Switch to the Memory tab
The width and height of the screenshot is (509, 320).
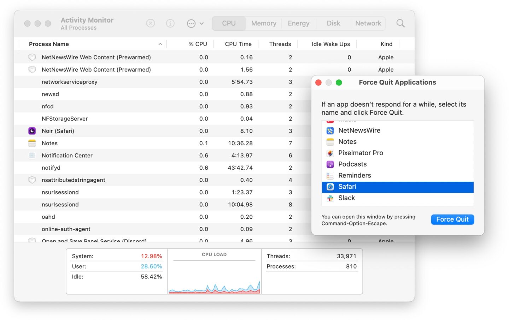[263, 23]
